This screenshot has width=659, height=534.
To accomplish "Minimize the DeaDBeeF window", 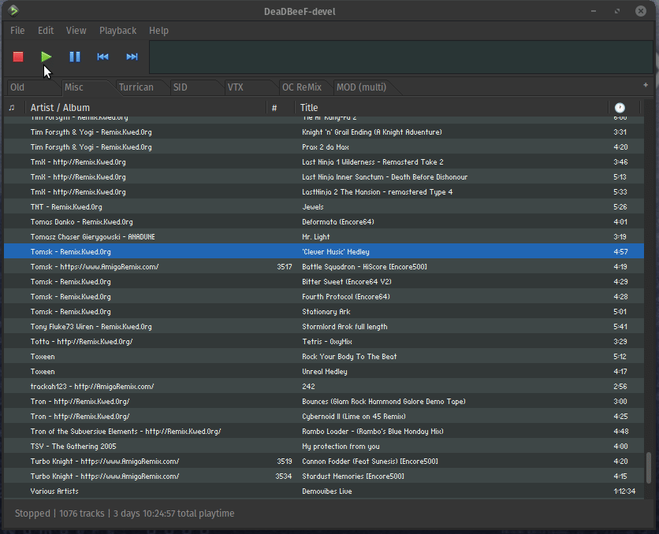I will (x=594, y=11).
